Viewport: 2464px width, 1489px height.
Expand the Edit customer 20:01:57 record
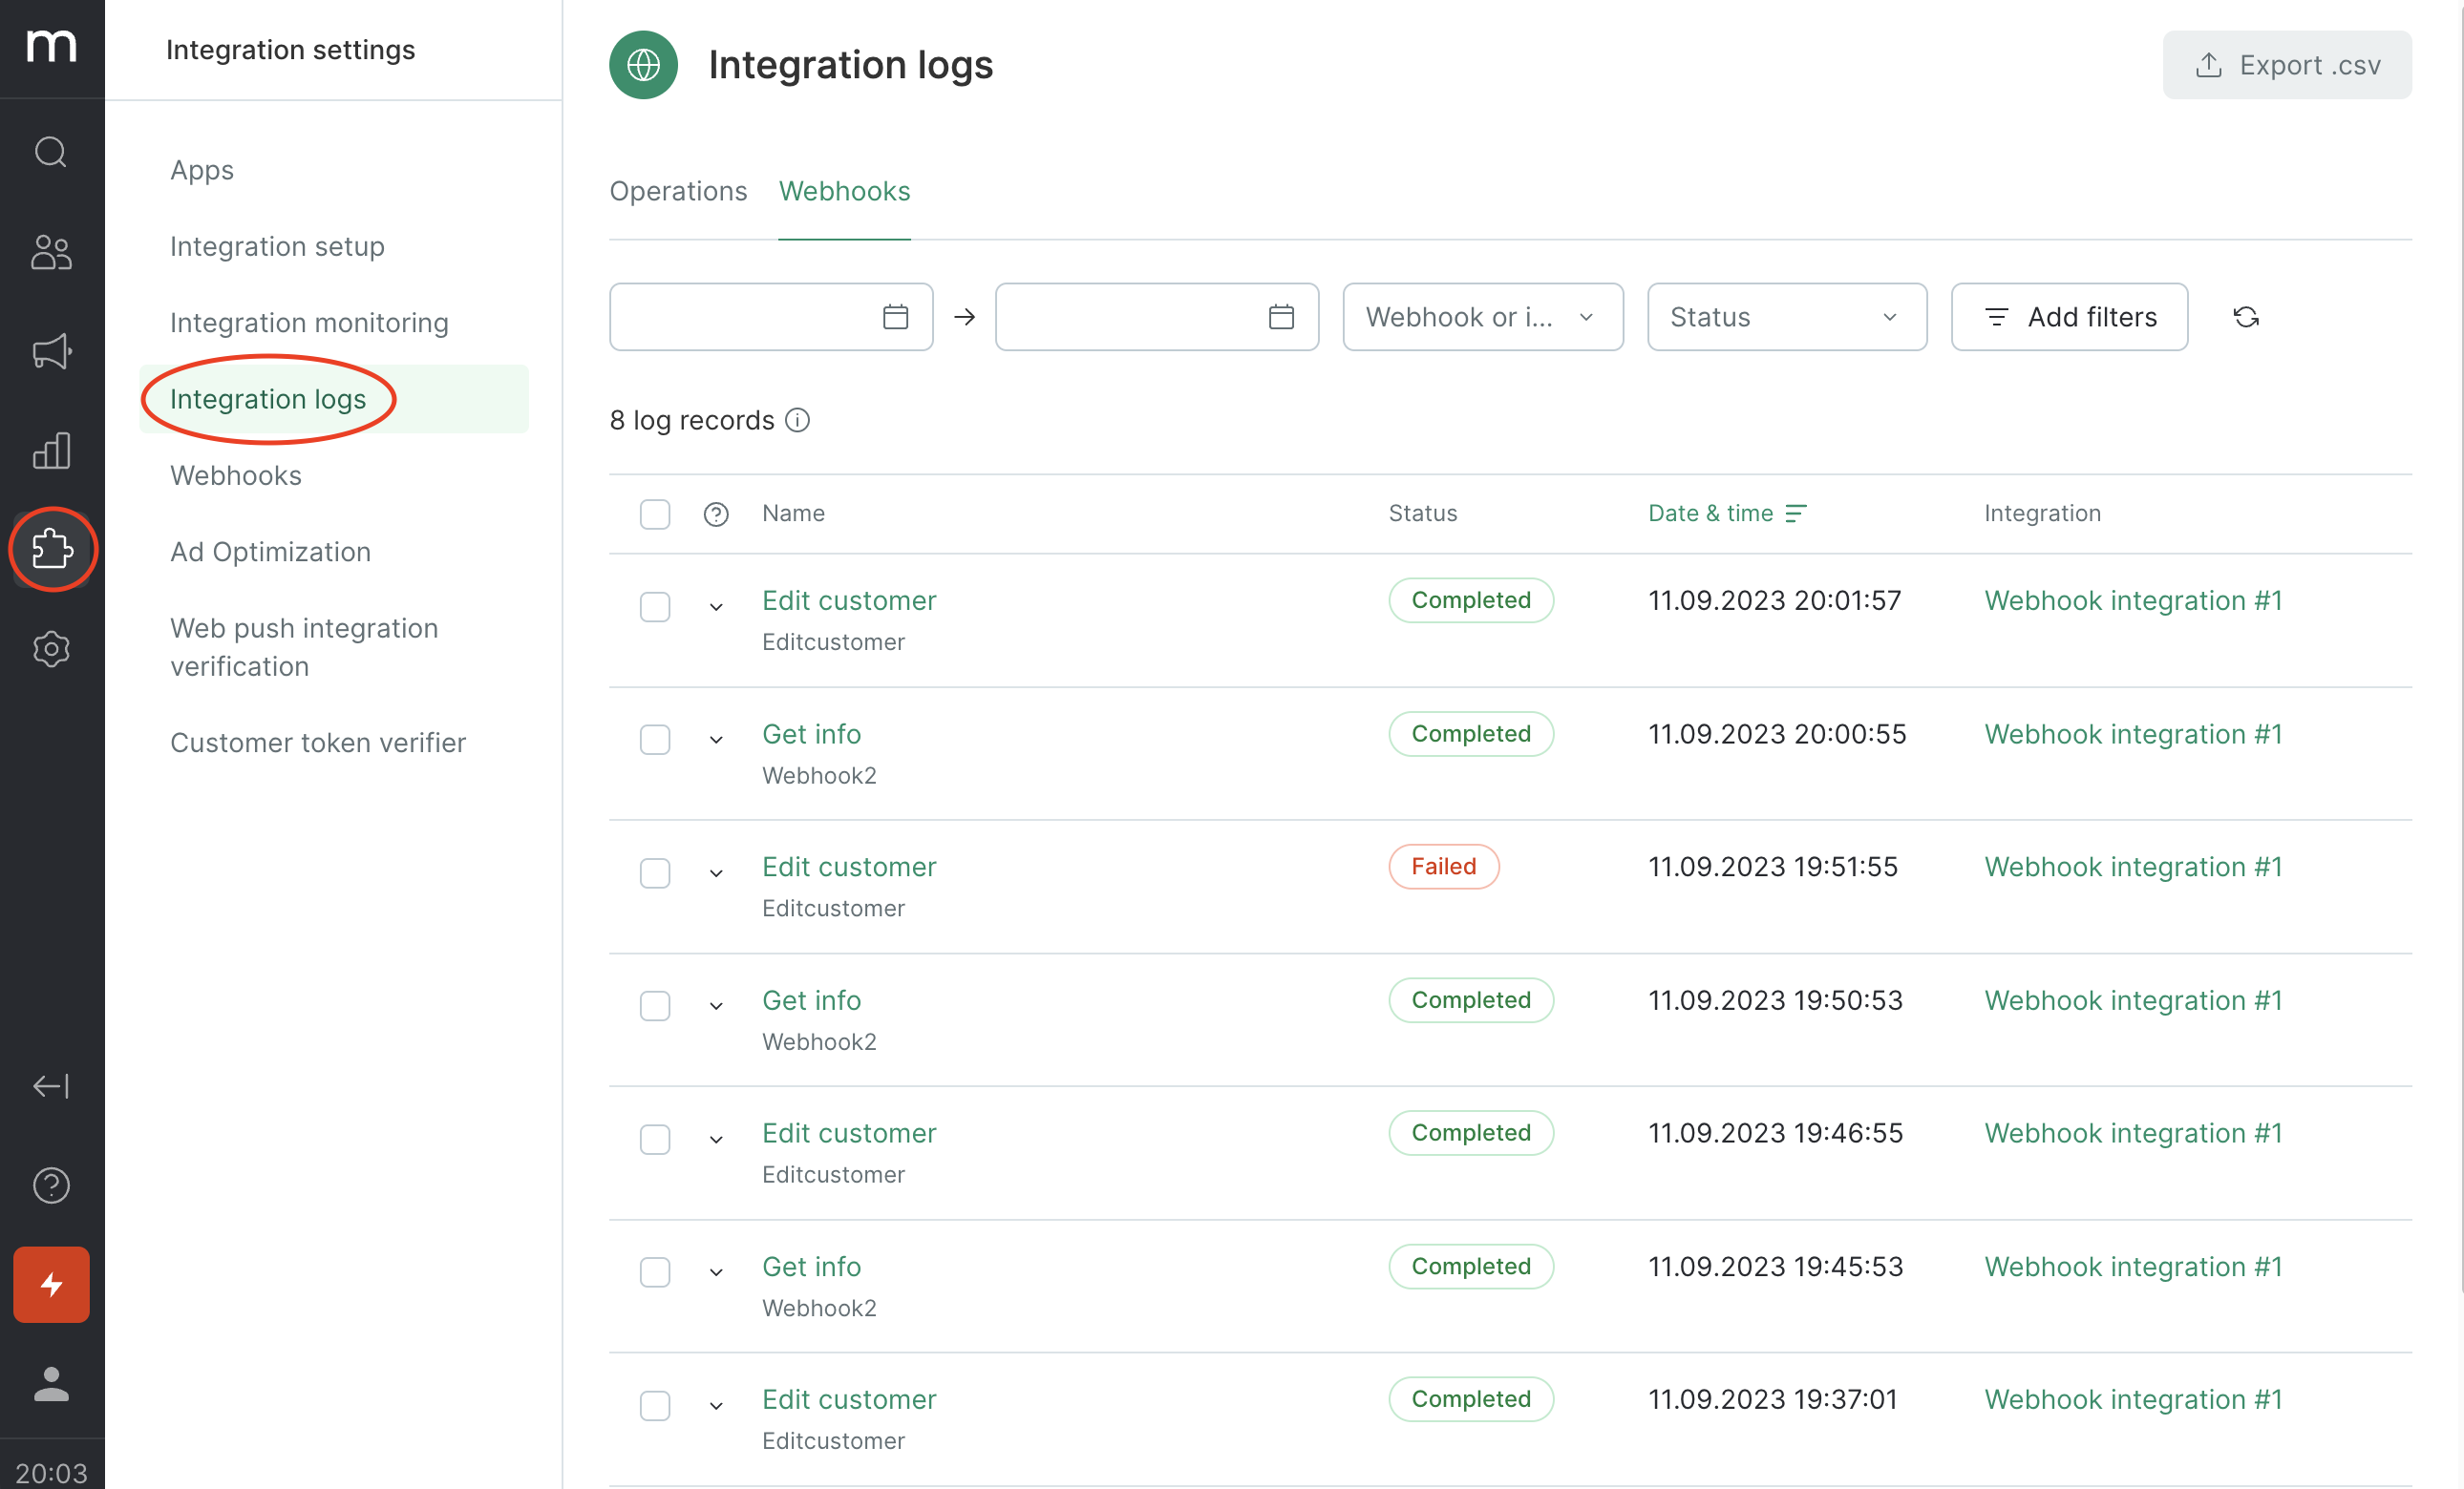[x=716, y=607]
